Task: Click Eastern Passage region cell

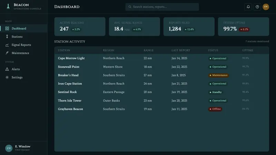Action: [114, 92]
